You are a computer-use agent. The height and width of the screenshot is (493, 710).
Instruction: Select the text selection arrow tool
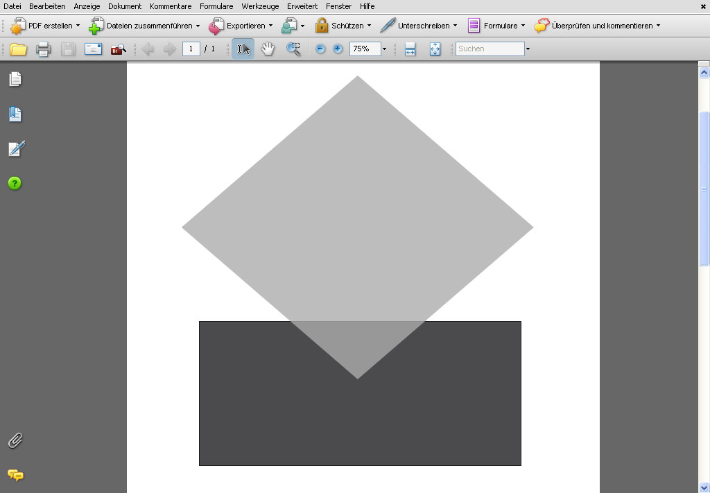tap(243, 49)
